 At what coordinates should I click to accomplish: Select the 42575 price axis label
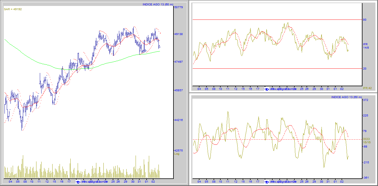179,150
